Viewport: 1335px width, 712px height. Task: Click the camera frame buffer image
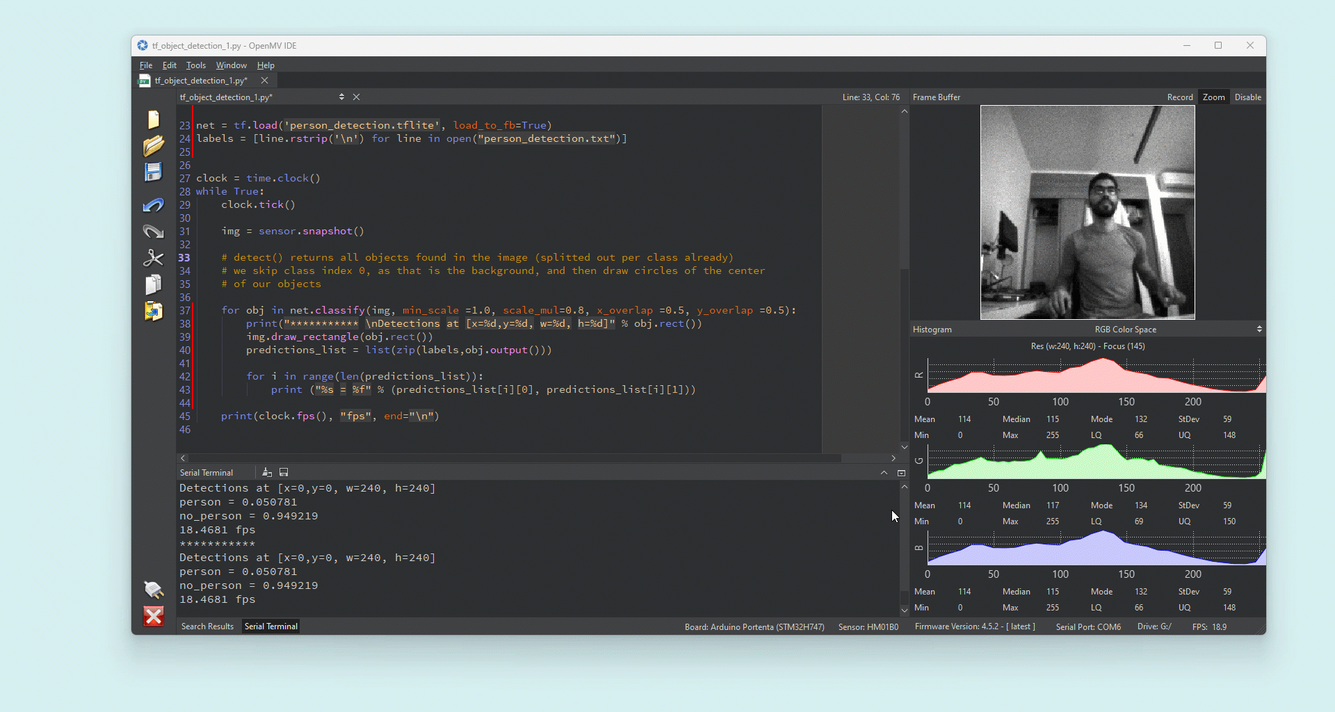[x=1087, y=212]
